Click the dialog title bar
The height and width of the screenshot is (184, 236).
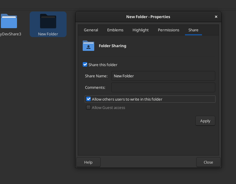pyautogui.click(x=148, y=17)
